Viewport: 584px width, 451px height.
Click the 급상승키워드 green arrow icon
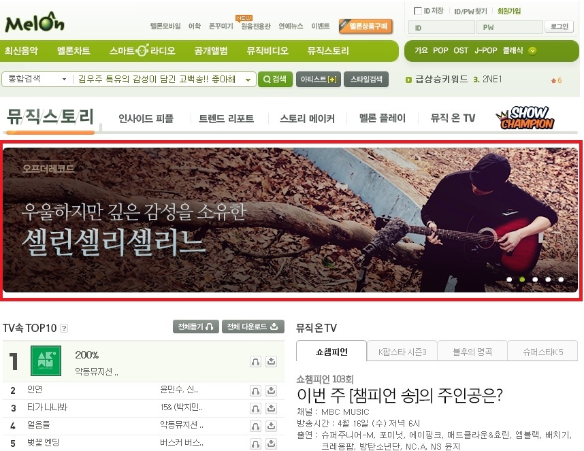click(408, 80)
